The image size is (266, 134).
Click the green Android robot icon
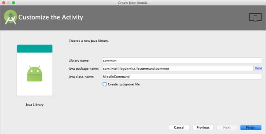pos(35,74)
